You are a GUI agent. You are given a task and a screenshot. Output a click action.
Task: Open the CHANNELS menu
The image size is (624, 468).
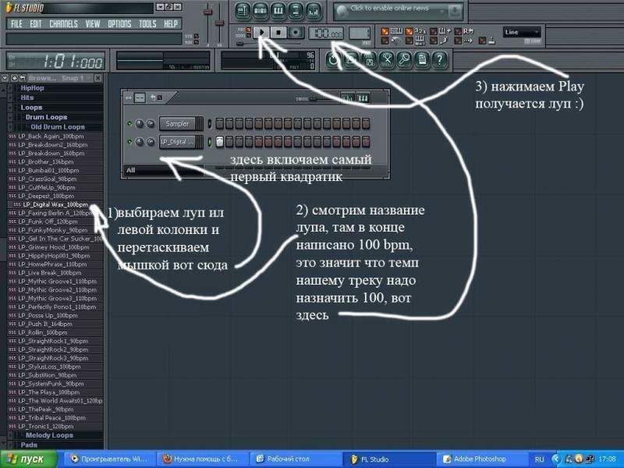pos(63,24)
